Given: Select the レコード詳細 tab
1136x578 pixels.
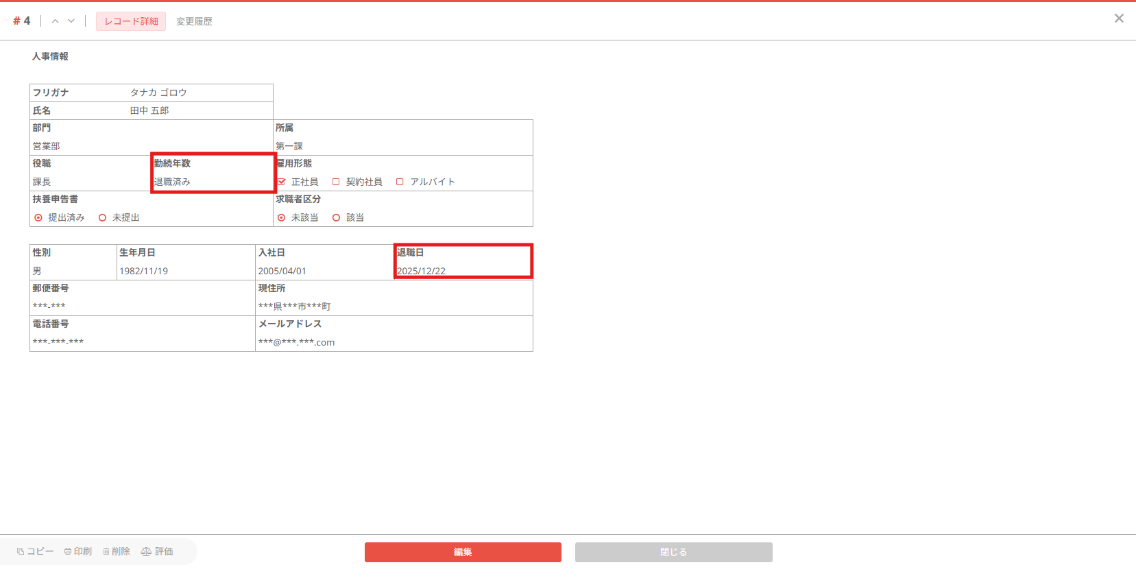Looking at the screenshot, I should 131,21.
